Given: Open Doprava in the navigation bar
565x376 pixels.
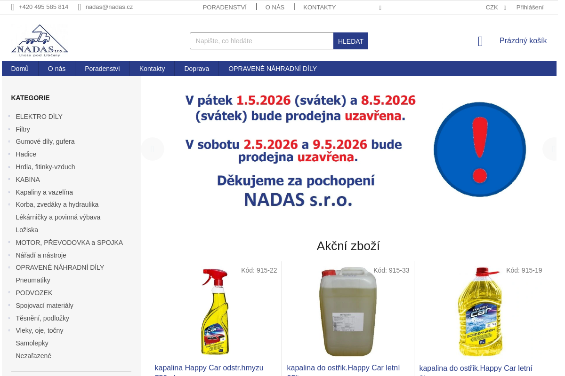Looking at the screenshot, I should [196, 69].
